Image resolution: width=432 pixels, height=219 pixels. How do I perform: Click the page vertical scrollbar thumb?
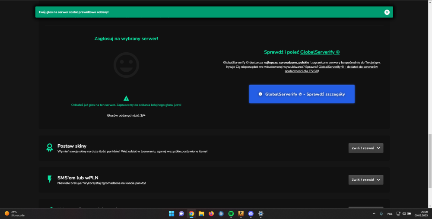pyautogui.click(x=430, y=161)
